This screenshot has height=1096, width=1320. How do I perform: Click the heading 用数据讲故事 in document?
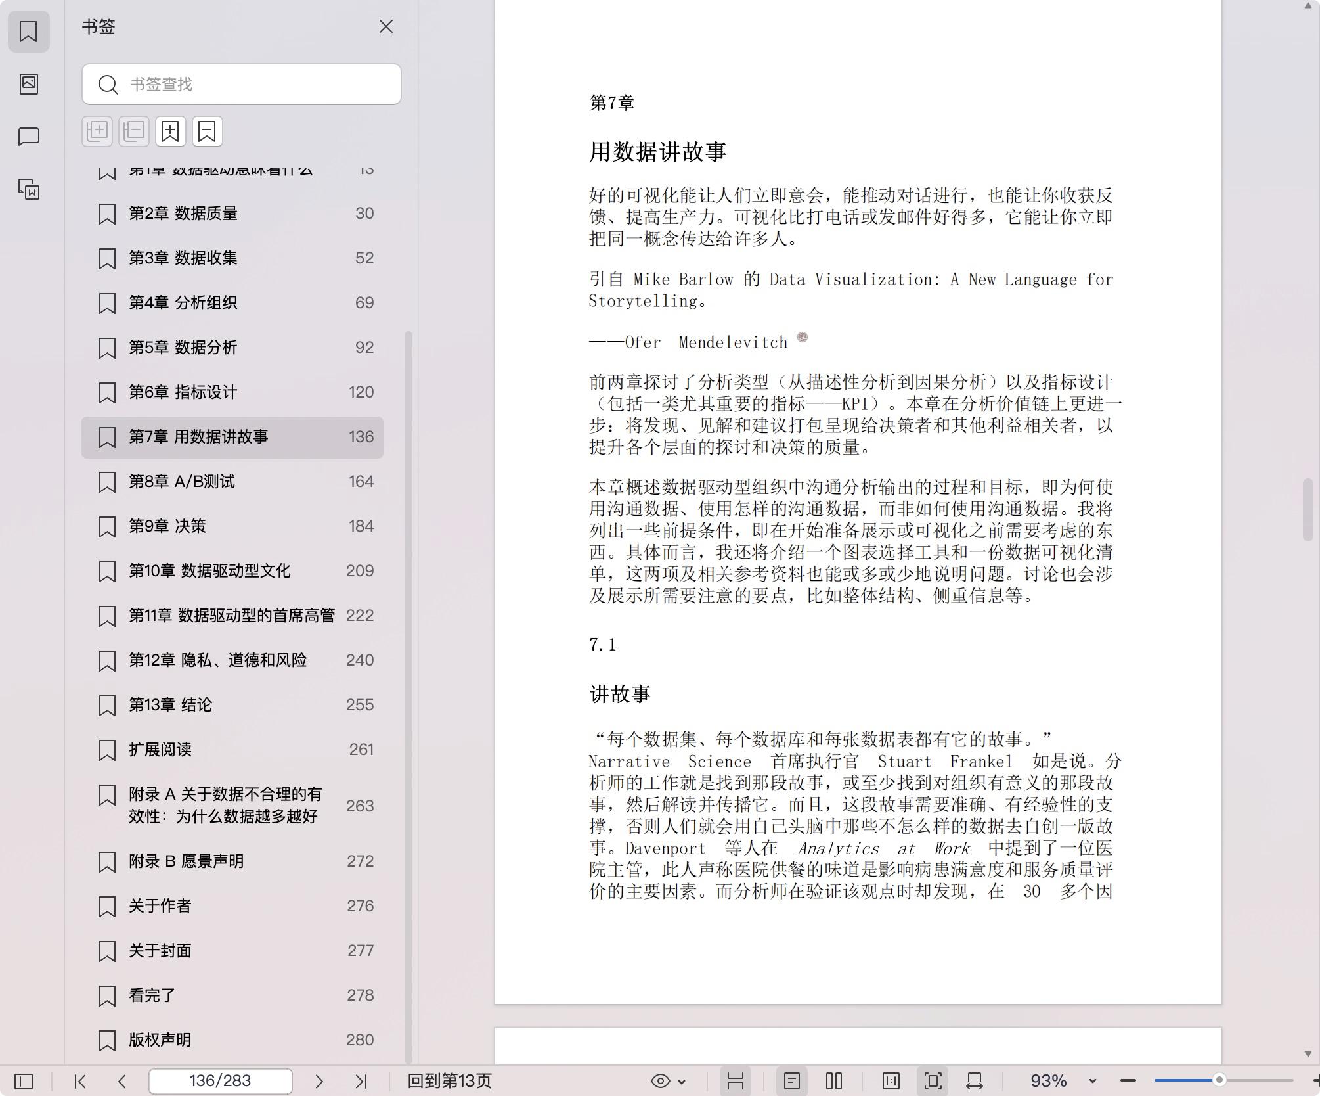point(657,152)
